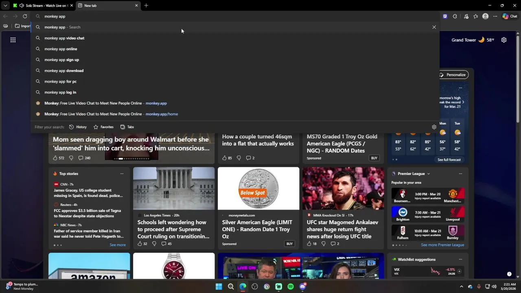The width and height of the screenshot is (521, 293).
Task: Open the Extensions puzzle icon
Action: click(455, 16)
